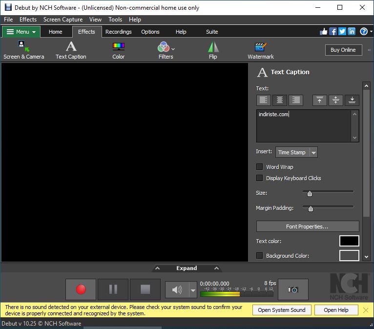Enable Display Keyboard Clicks checkbox
The height and width of the screenshot is (329, 374).
259,178
